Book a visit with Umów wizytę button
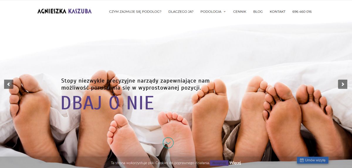 pyautogui.click(x=313, y=160)
